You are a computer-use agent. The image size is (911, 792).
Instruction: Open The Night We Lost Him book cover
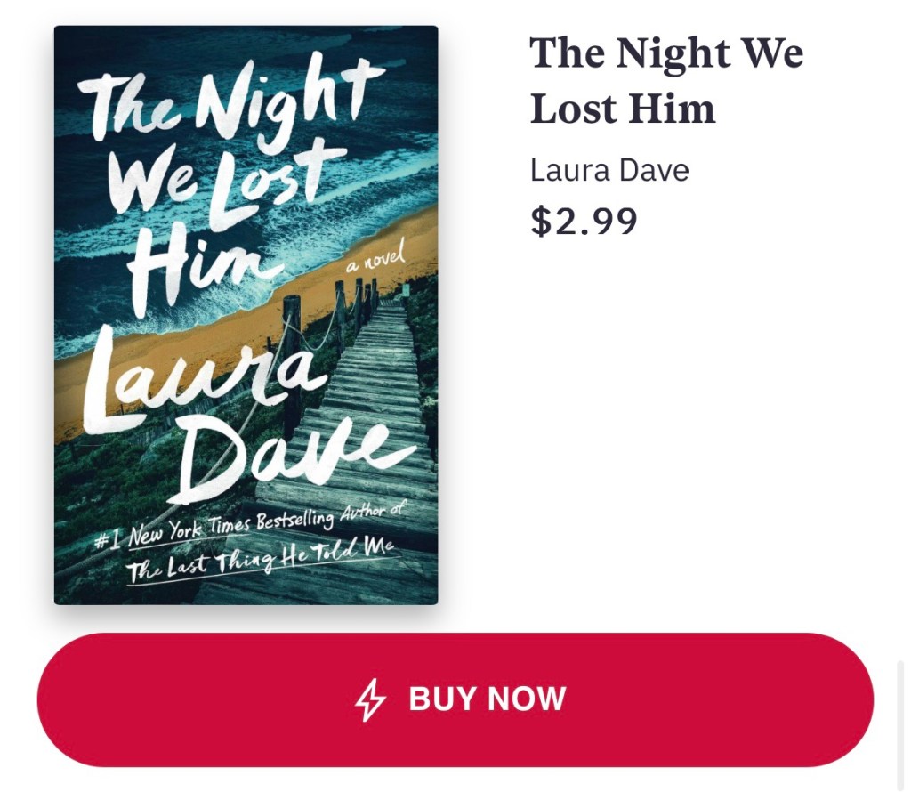(246, 315)
